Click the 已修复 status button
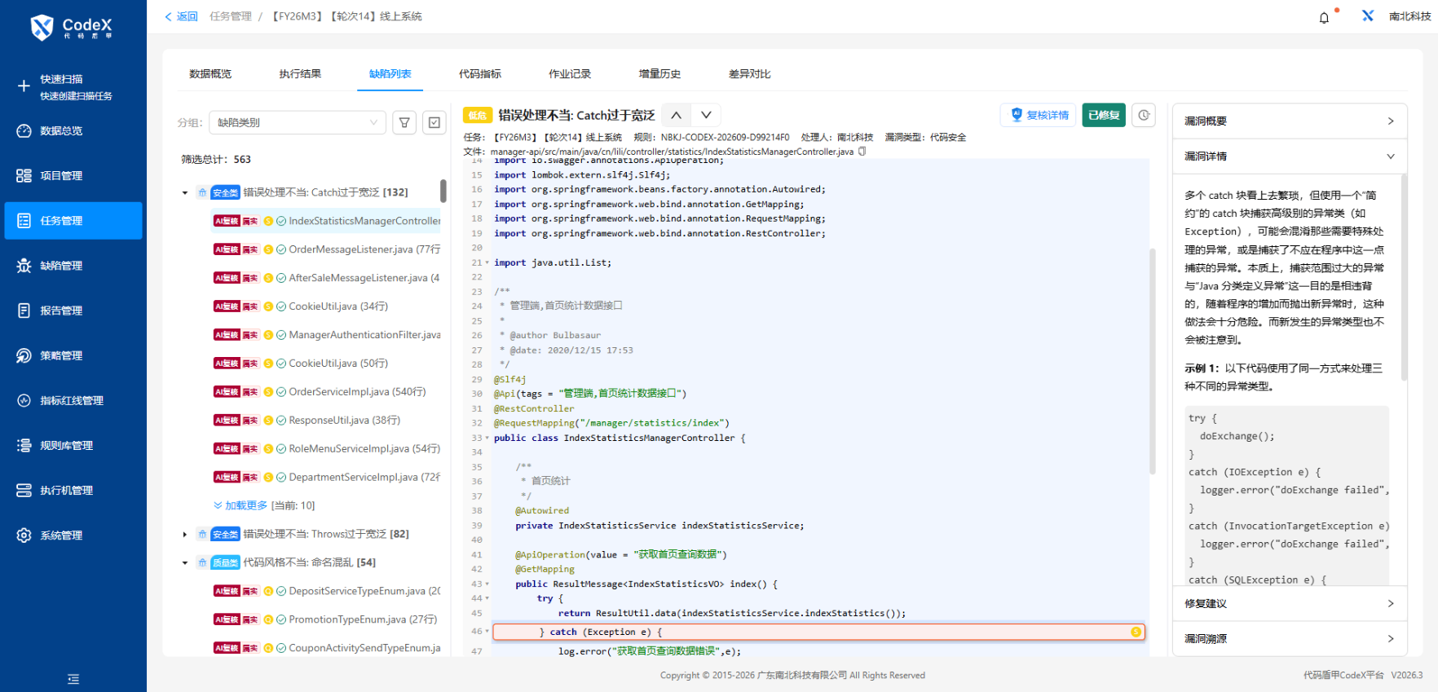The height and width of the screenshot is (692, 1438). tap(1104, 115)
